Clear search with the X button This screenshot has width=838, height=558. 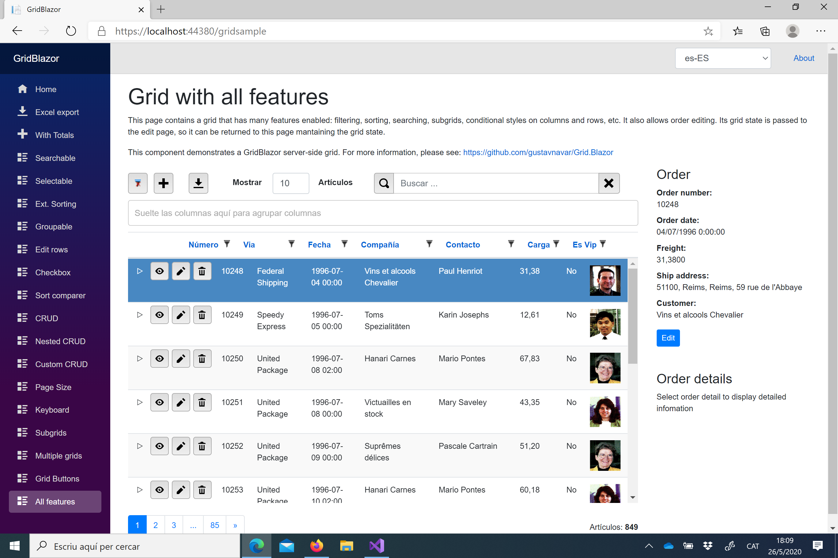click(x=609, y=183)
